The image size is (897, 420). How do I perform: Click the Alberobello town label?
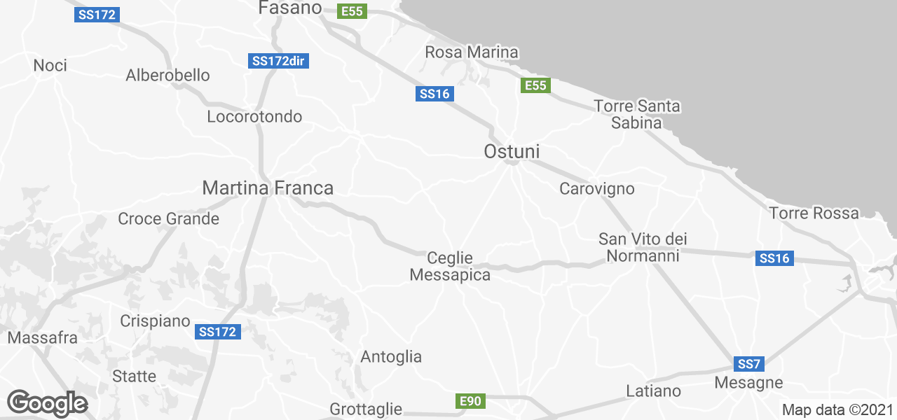(167, 75)
